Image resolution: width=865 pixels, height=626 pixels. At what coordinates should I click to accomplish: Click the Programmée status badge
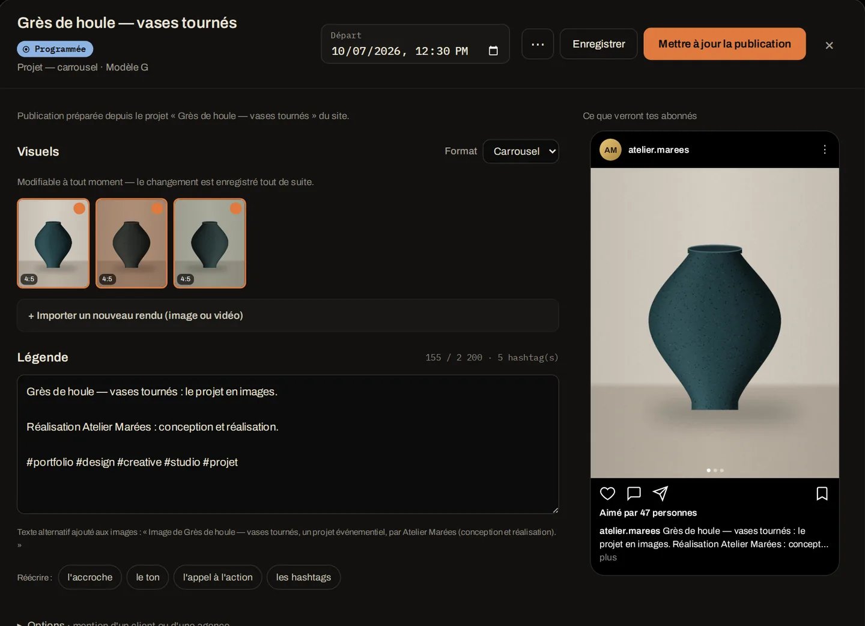click(55, 49)
